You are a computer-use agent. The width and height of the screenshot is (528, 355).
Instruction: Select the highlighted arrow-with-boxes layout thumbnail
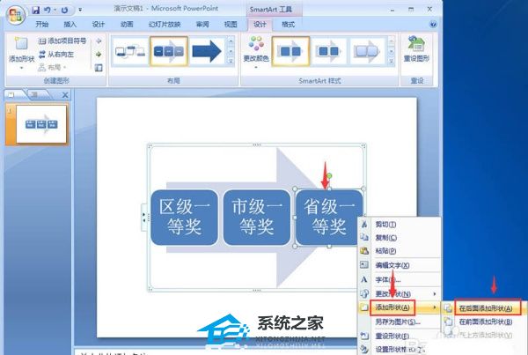click(x=169, y=51)
